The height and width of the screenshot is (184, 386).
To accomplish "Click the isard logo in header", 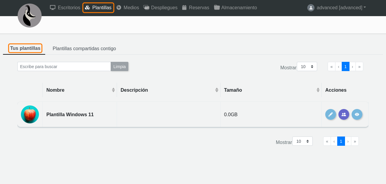I will (x=30, y=16).
